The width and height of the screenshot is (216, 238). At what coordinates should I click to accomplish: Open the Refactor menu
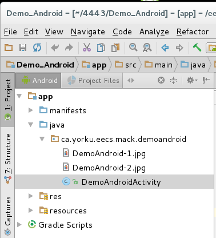[x=193, y=31]
